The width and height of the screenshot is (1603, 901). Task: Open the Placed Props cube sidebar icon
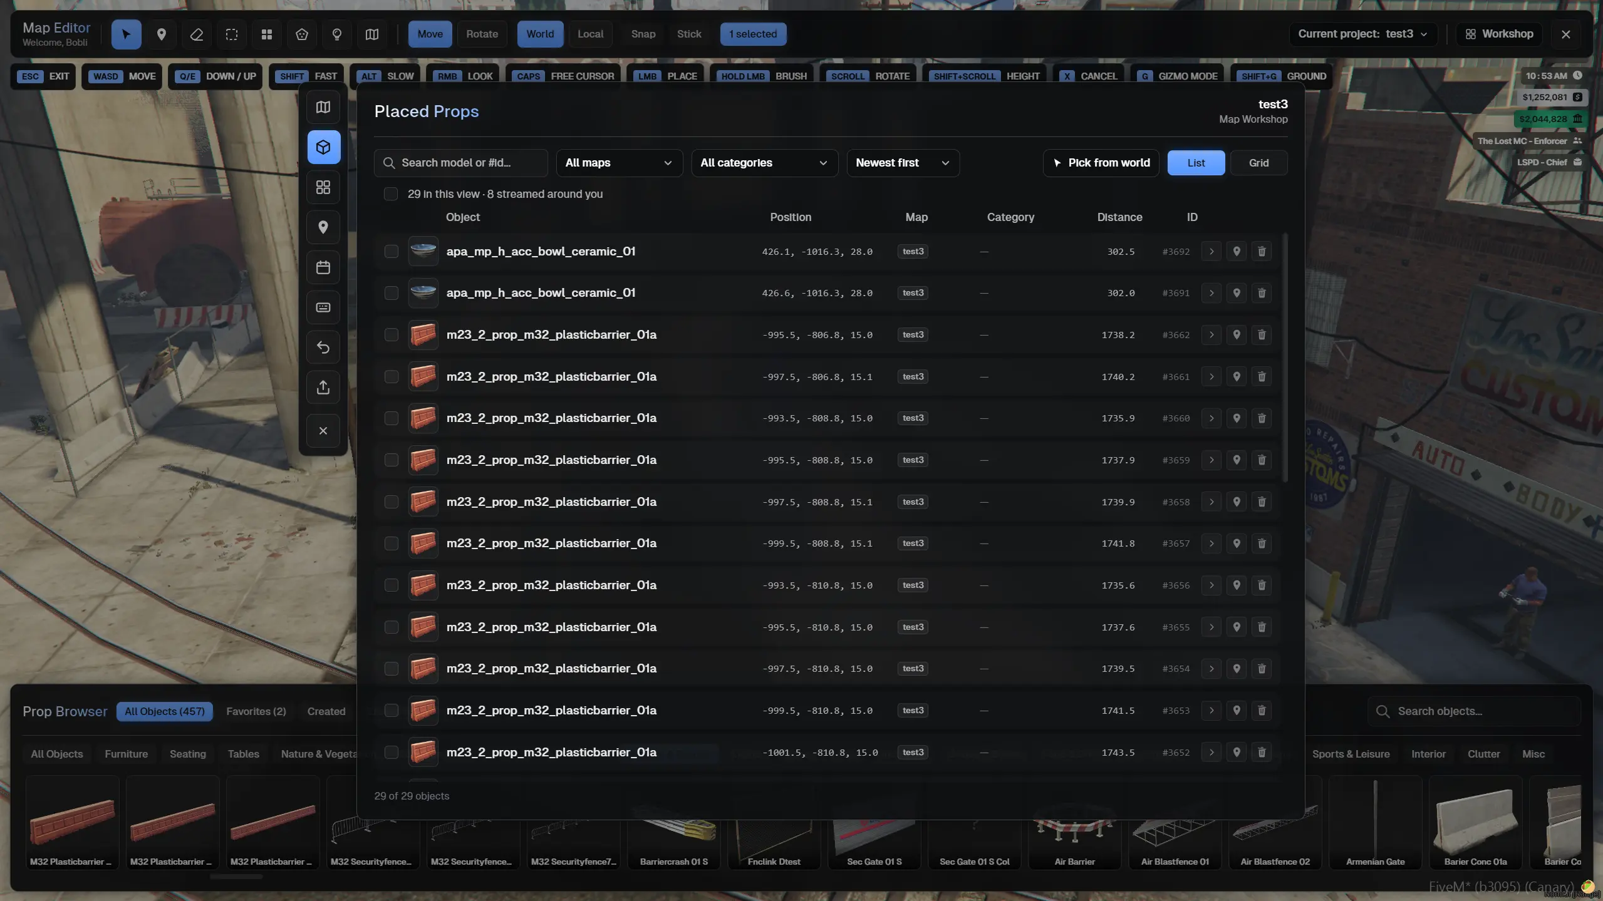(323, 147)
